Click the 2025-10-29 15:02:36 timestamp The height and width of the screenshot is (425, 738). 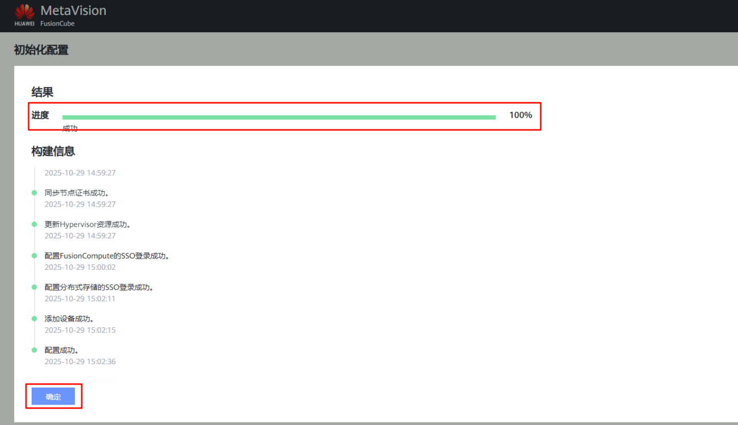point(80,362)
